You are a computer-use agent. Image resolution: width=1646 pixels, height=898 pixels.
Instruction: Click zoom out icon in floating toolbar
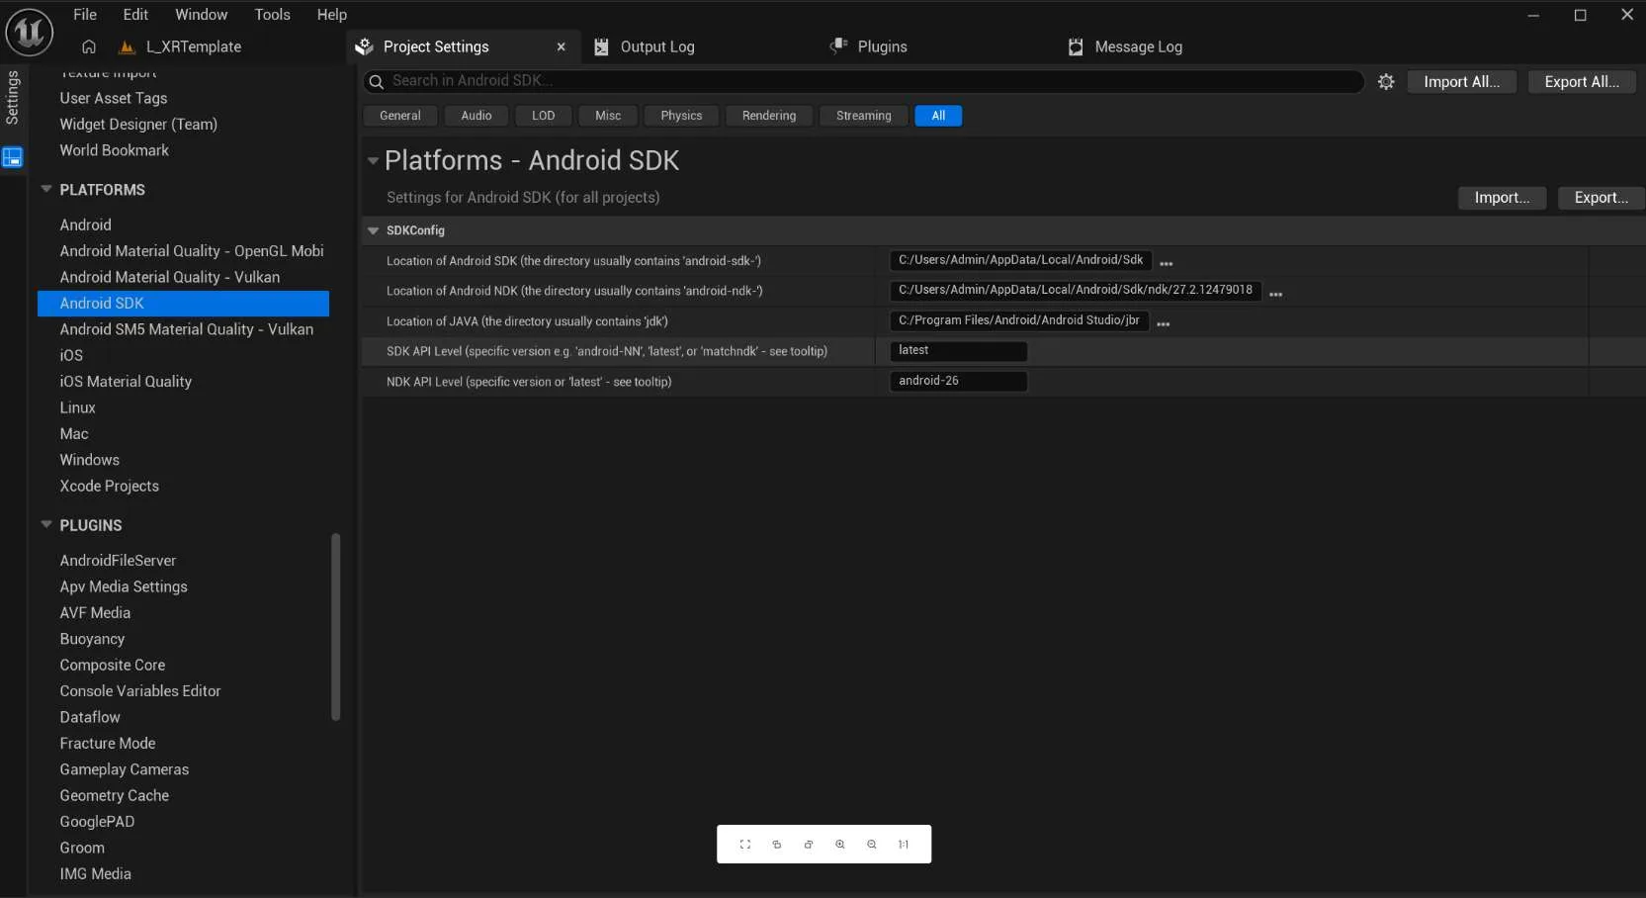click(x=872, y=845)
